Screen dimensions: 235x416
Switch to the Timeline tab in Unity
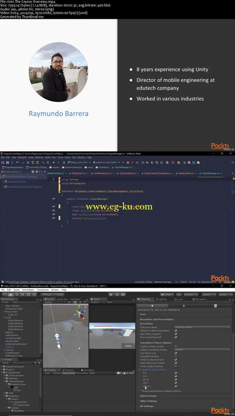pyautogui.click(x=68, y=370)
